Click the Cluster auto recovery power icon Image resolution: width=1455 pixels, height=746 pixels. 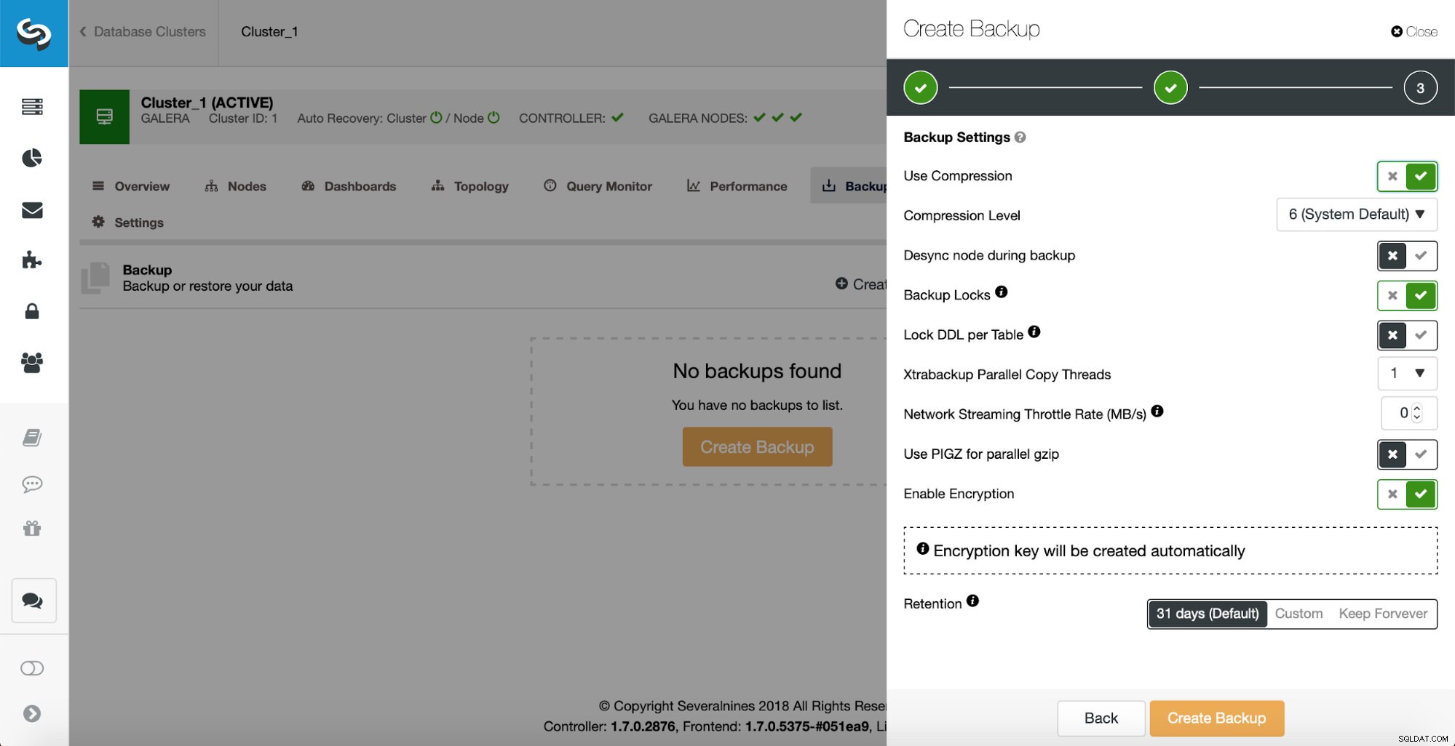click(436, 118)
